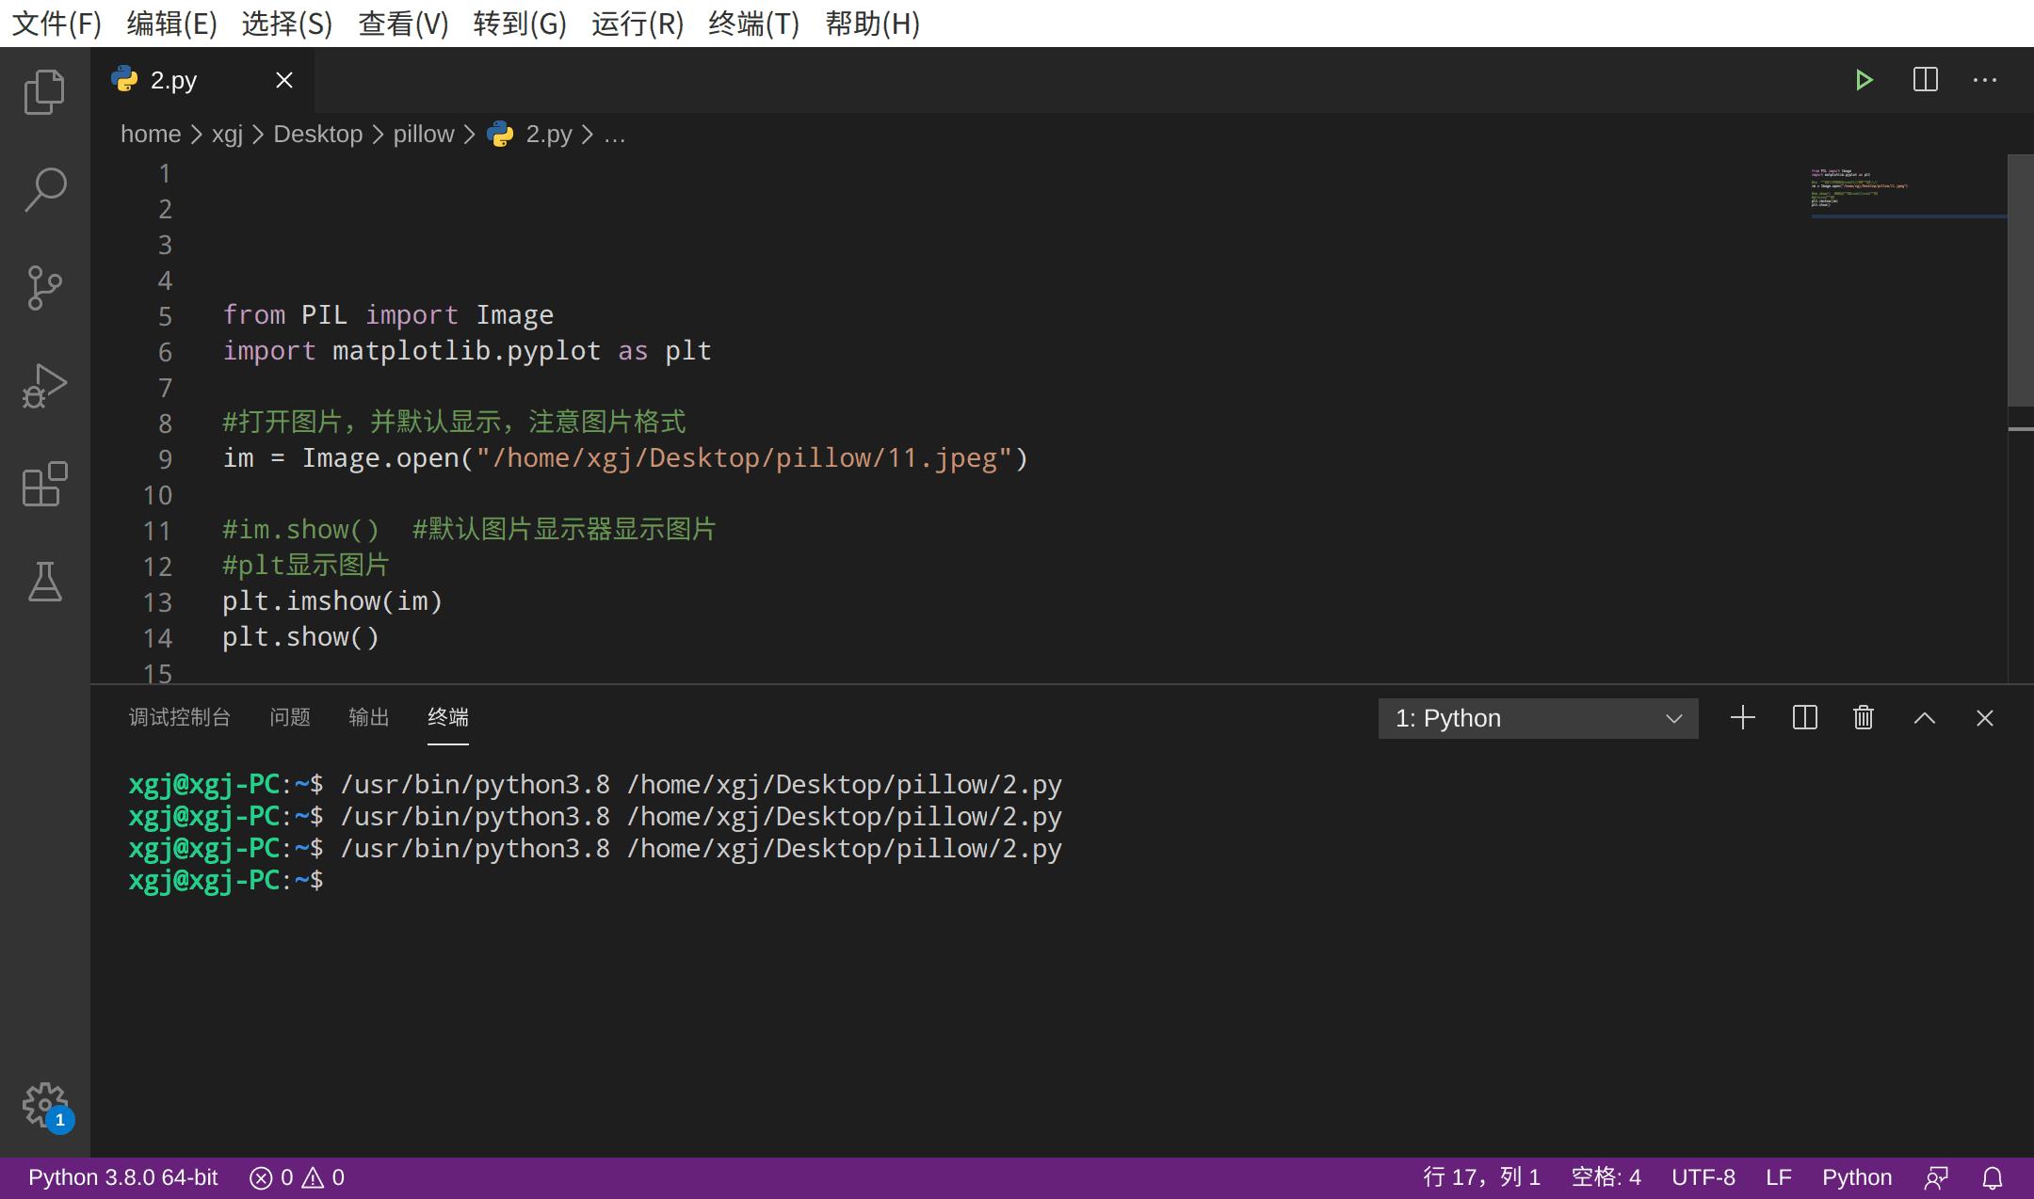Viewport: 2034px width, 1199px height.
Task: Split the terminal pane
Action: [1804, 718]
